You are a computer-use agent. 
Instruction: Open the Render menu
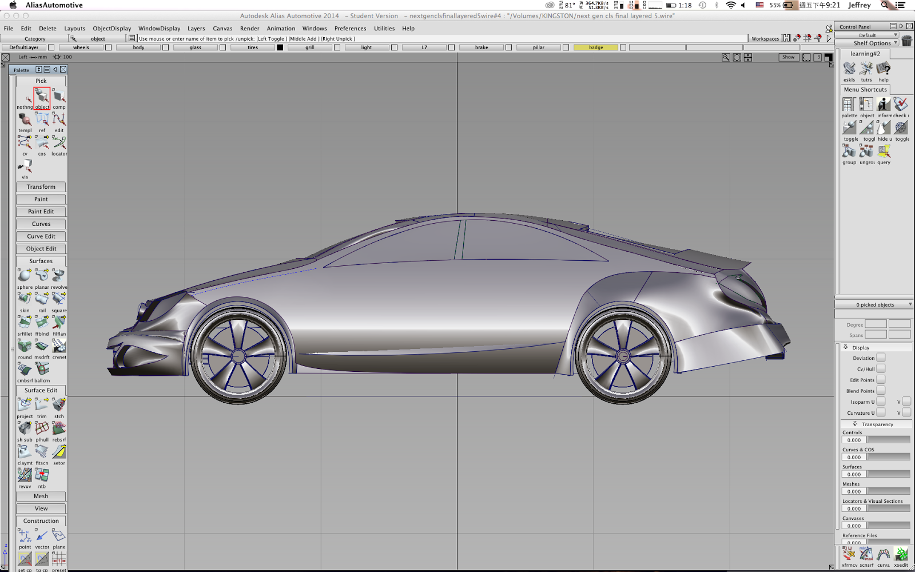(249, 28)
